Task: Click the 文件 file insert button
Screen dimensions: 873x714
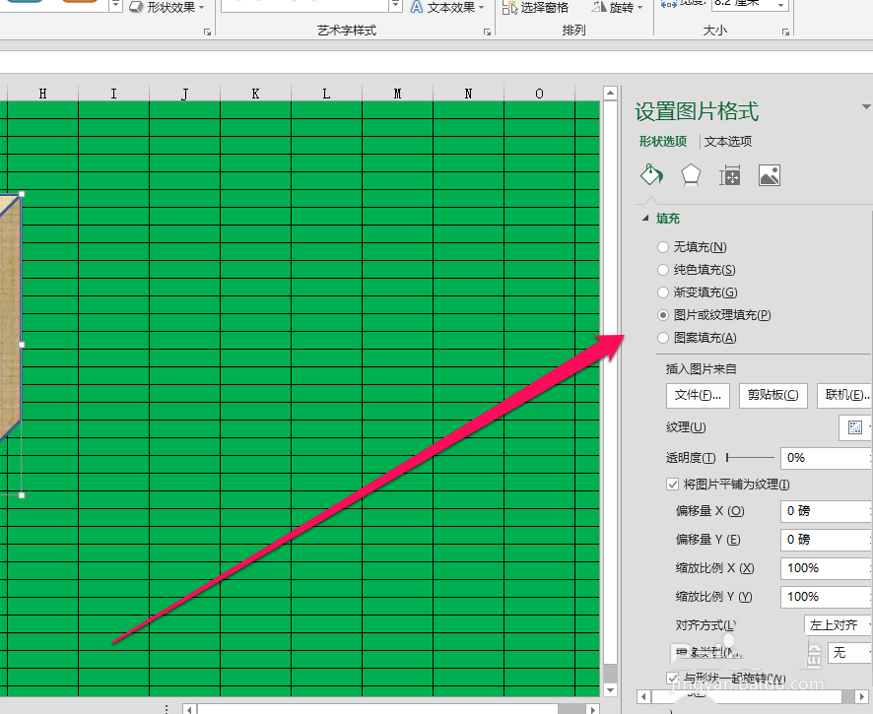Action: point(698,394)
